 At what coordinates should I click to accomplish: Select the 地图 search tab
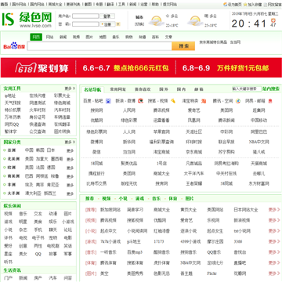(x=103, y=37)
